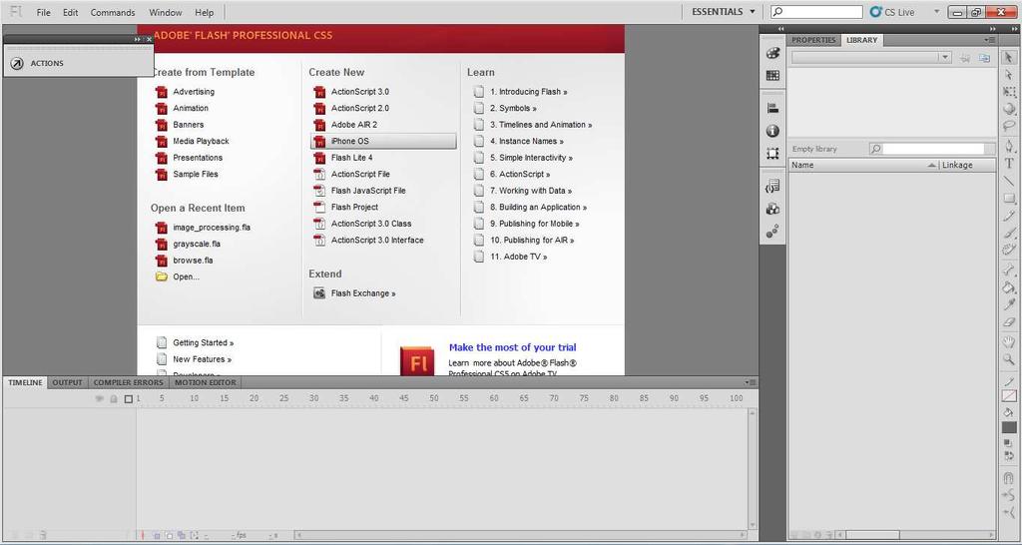Select the Selection (arrow) tool
This screenshot has height=545, width=1022.
(x=1009, y=59)
